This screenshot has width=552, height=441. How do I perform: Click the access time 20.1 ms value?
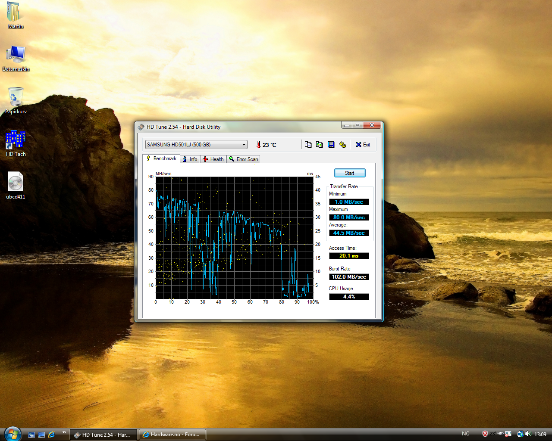(x=349, y=256)
